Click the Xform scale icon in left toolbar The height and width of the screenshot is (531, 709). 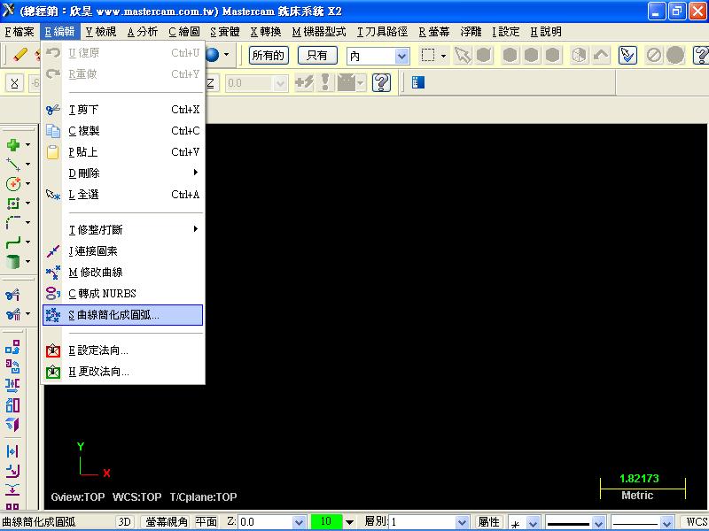point(12,405)
